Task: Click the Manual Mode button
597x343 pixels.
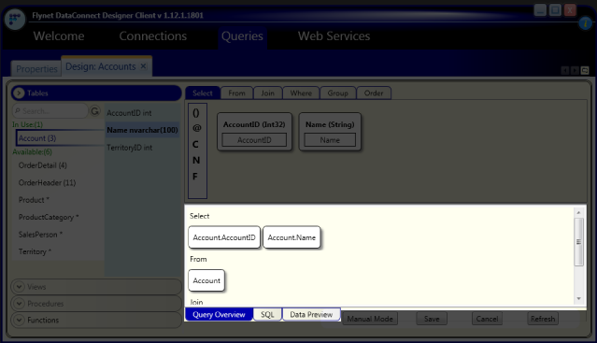Action: point(370,319)
